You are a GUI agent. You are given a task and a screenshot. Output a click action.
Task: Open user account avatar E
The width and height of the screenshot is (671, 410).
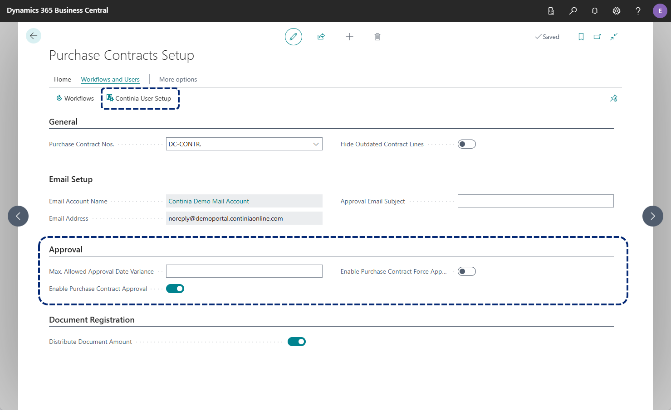point(660,11)
